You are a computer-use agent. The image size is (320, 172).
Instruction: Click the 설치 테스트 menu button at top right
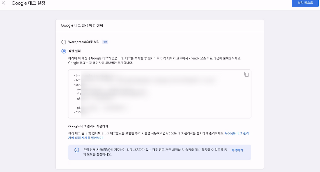point(305,3)
